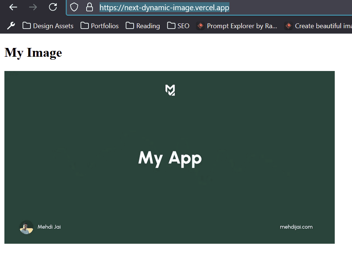Click the Mehdi Jai author name
The image size is (352, 258).
(x=49, y=227)
